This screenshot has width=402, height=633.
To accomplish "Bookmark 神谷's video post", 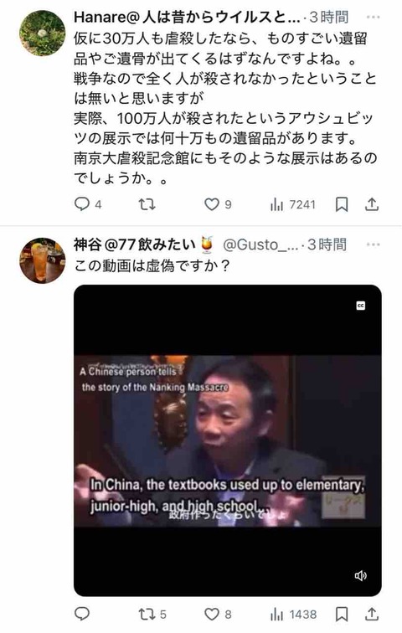I will (x=342, y=615).
